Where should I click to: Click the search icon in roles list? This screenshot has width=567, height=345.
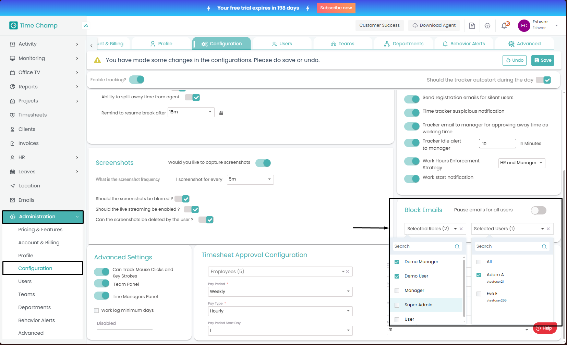tap(457, 247)
